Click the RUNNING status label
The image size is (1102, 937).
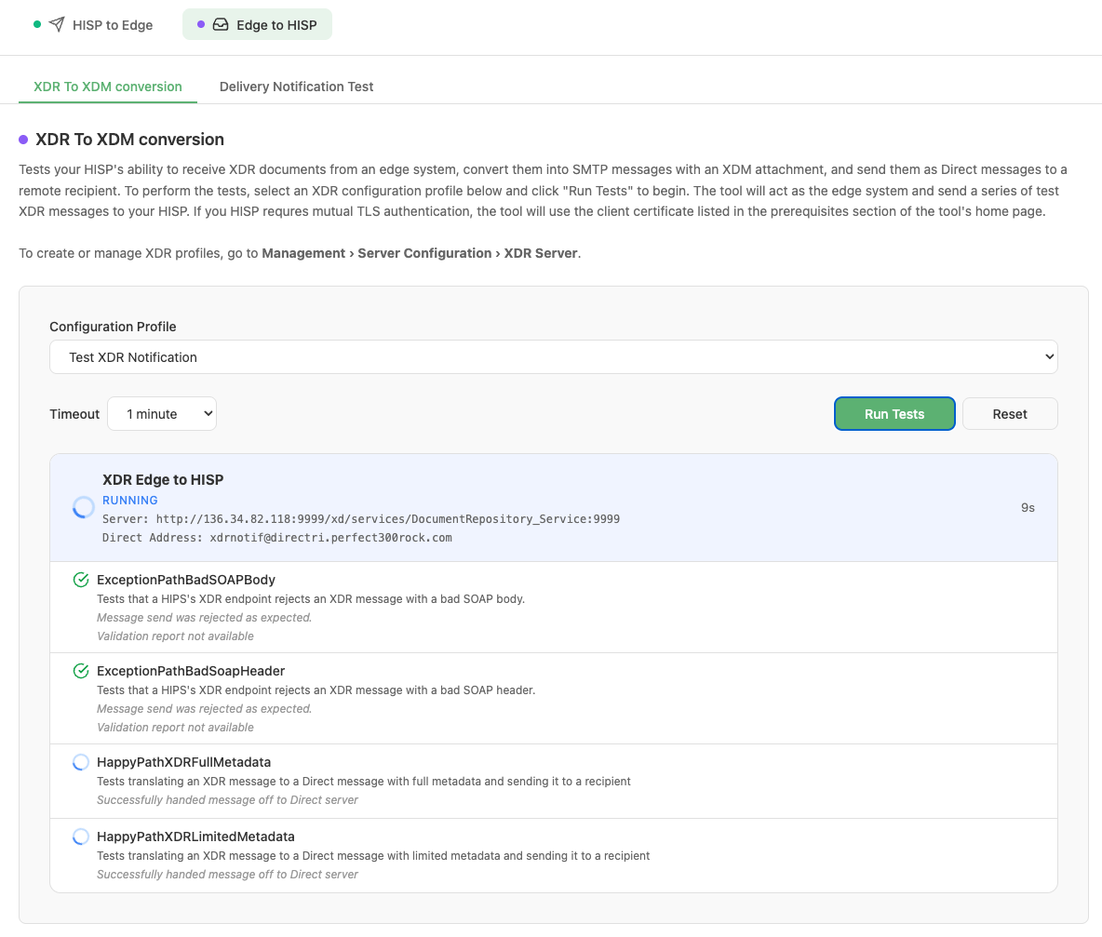point(130,500)
